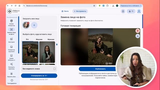Select the striped jacket woman template
This screenshot has height=90, width=160.
[47, 52]
